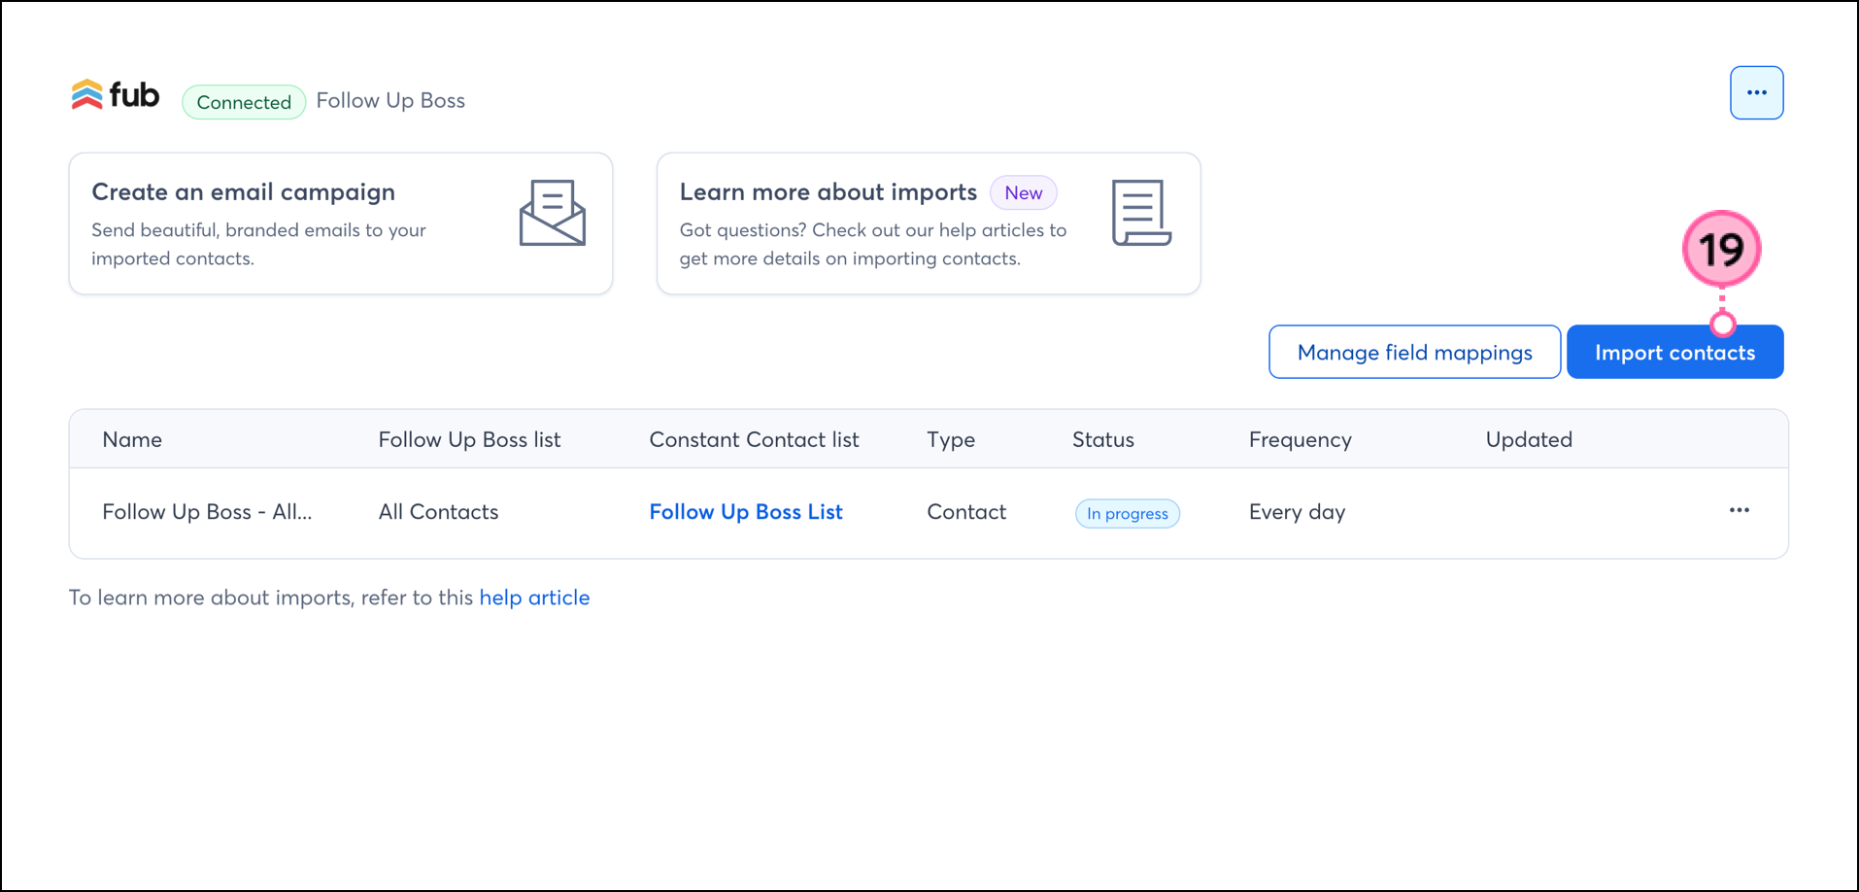Image resolution: width=1859 pixels, height=892 pixels.
Task: Click the Type column header
Action: click(951, 440)
